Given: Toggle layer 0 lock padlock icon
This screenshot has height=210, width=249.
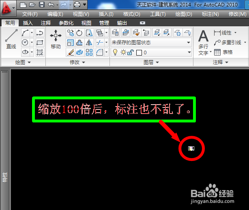Looking at the screenshot, I should (131, 52).
